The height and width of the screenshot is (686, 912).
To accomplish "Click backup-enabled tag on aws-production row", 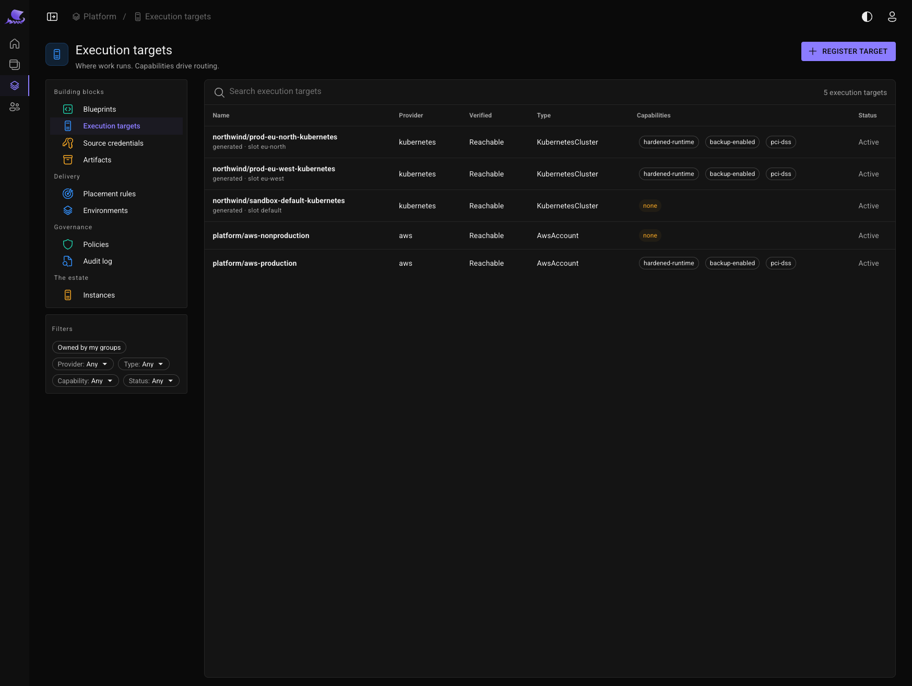I will (732, 263).
